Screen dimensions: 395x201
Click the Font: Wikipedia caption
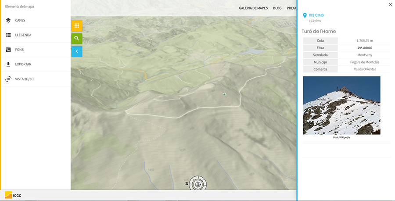[341, 138]
